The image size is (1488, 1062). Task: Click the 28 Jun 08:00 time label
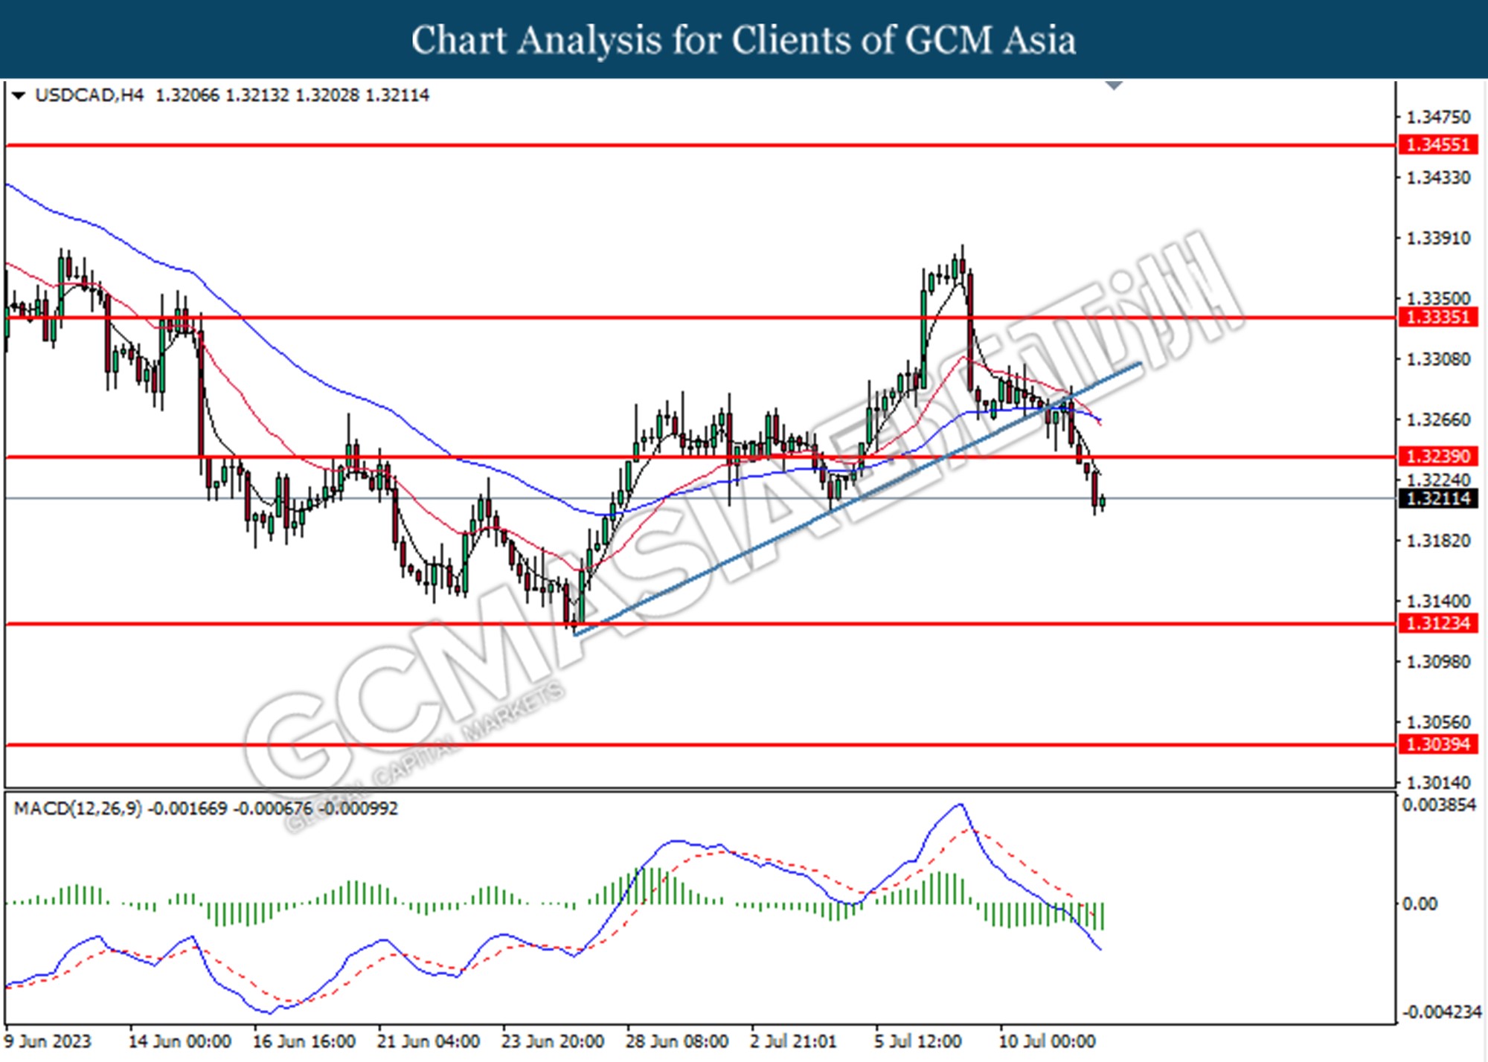click(x=676, y=1041)
